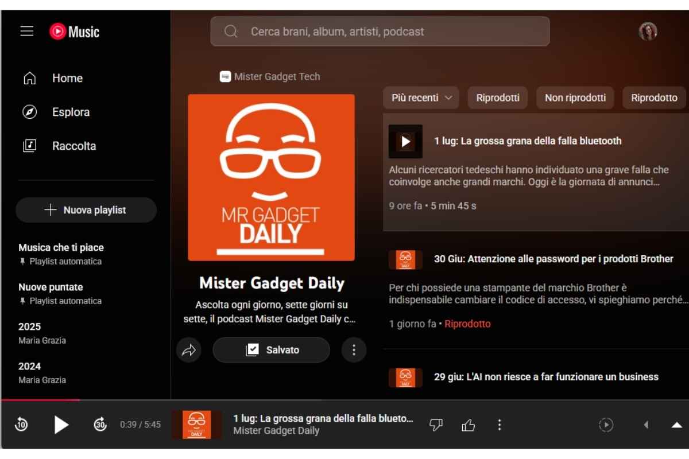Screen dimensions: 689x459
Task: Skip forward 30 seconds in the player
Action: pyautogui.click(x=100, y=425)
